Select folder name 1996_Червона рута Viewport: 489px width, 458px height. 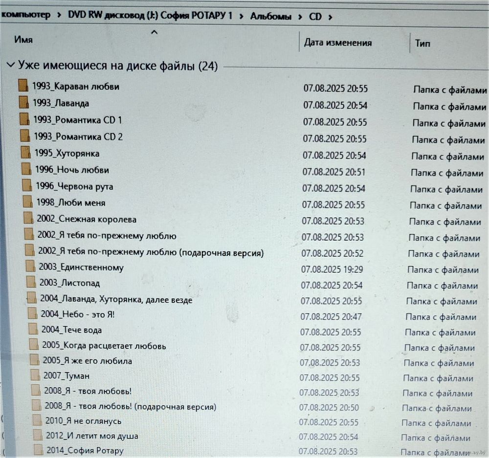coord(74,186)
